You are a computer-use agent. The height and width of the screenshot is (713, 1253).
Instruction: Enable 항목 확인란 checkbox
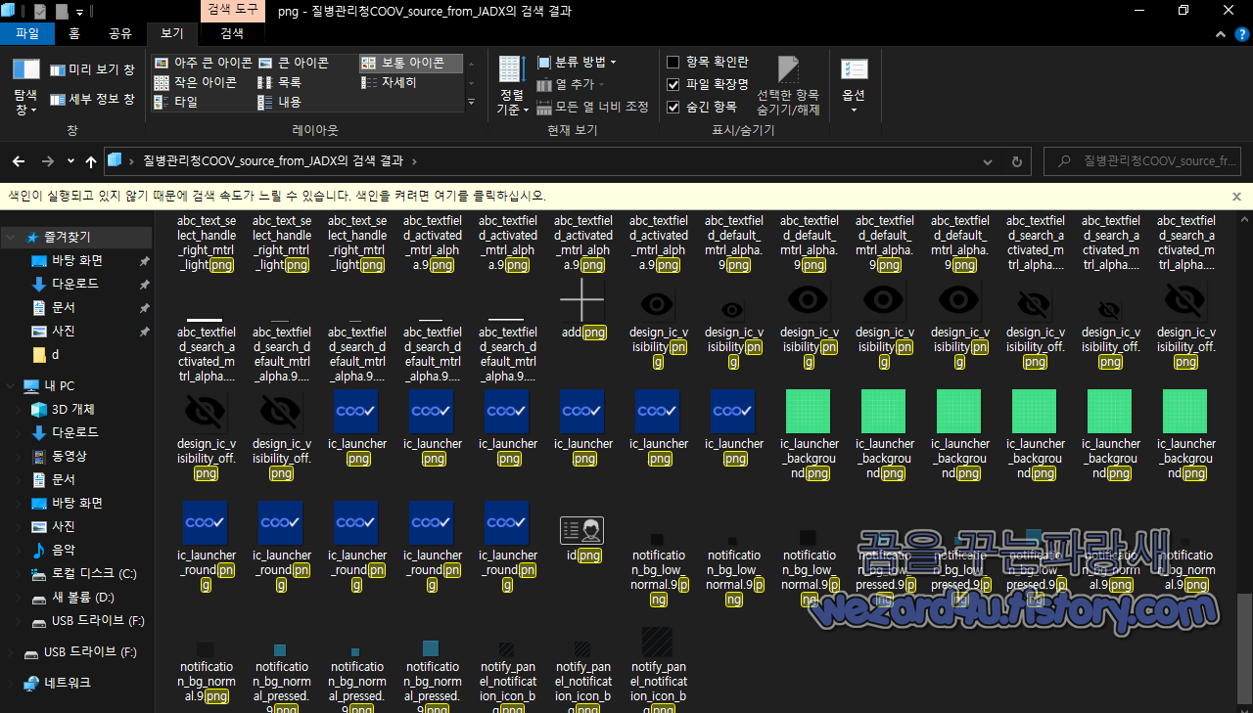[x=673, y=62]
